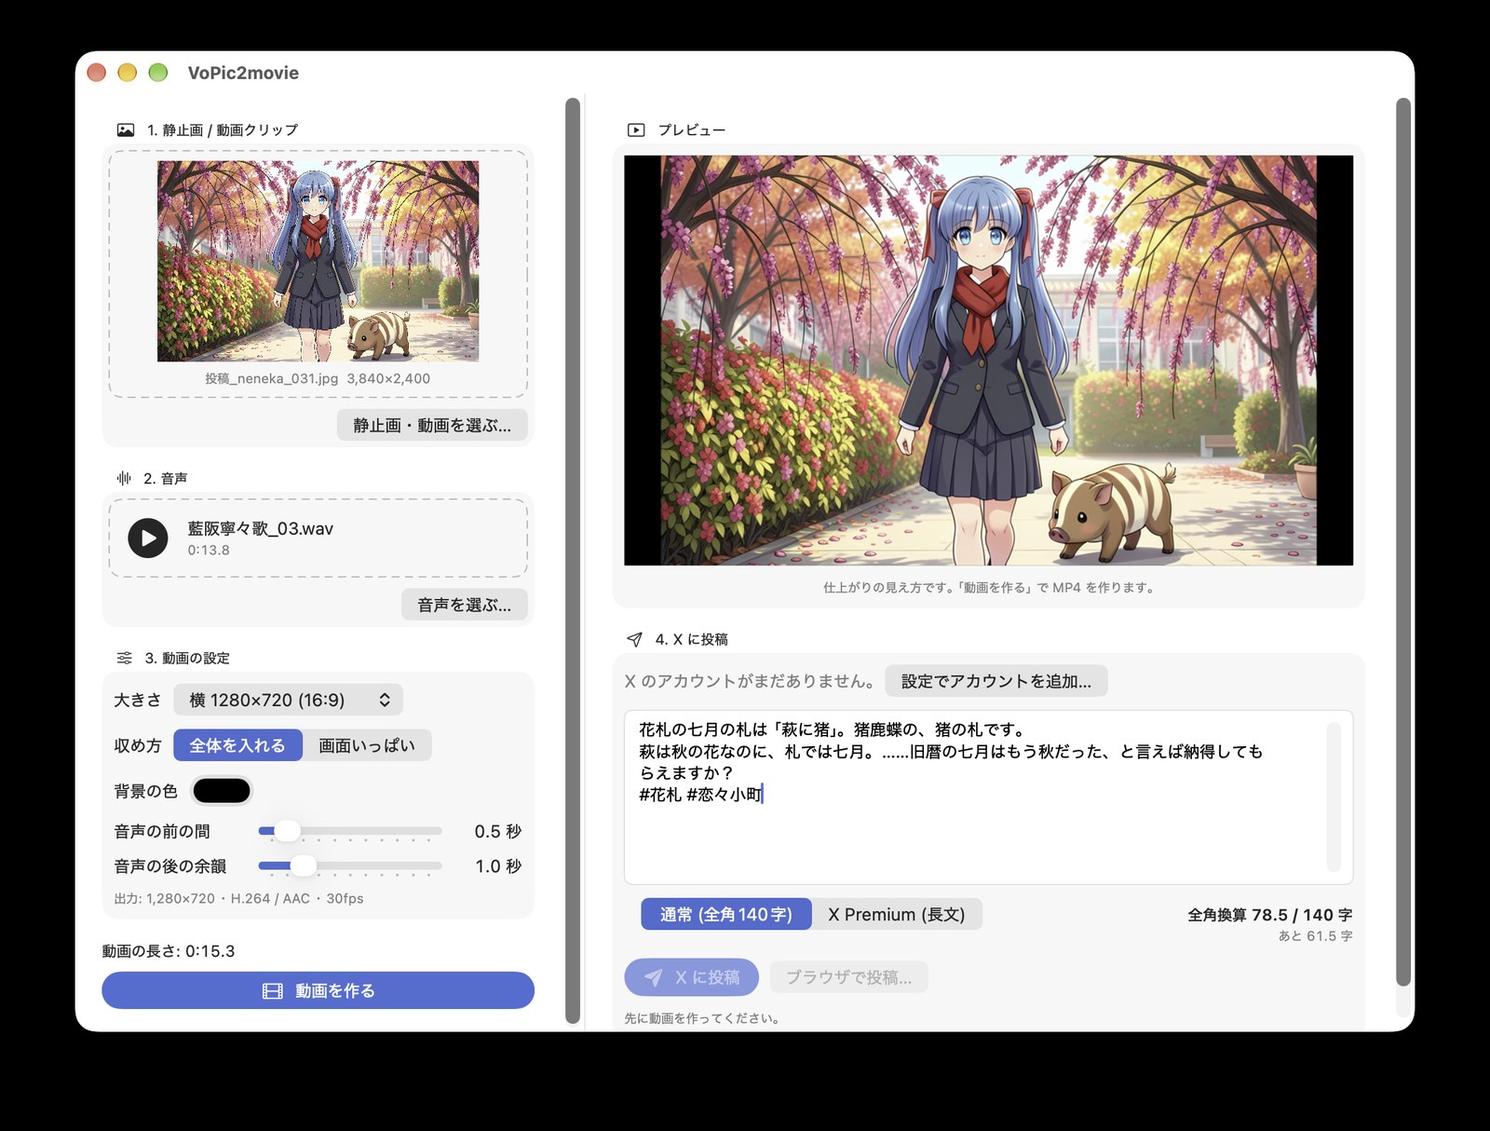Click the audio waveform icon beside 音声
Image resolution: width=1490 pixels, height=1131 pixels.
pyautogui.click(x=124, y=478)
